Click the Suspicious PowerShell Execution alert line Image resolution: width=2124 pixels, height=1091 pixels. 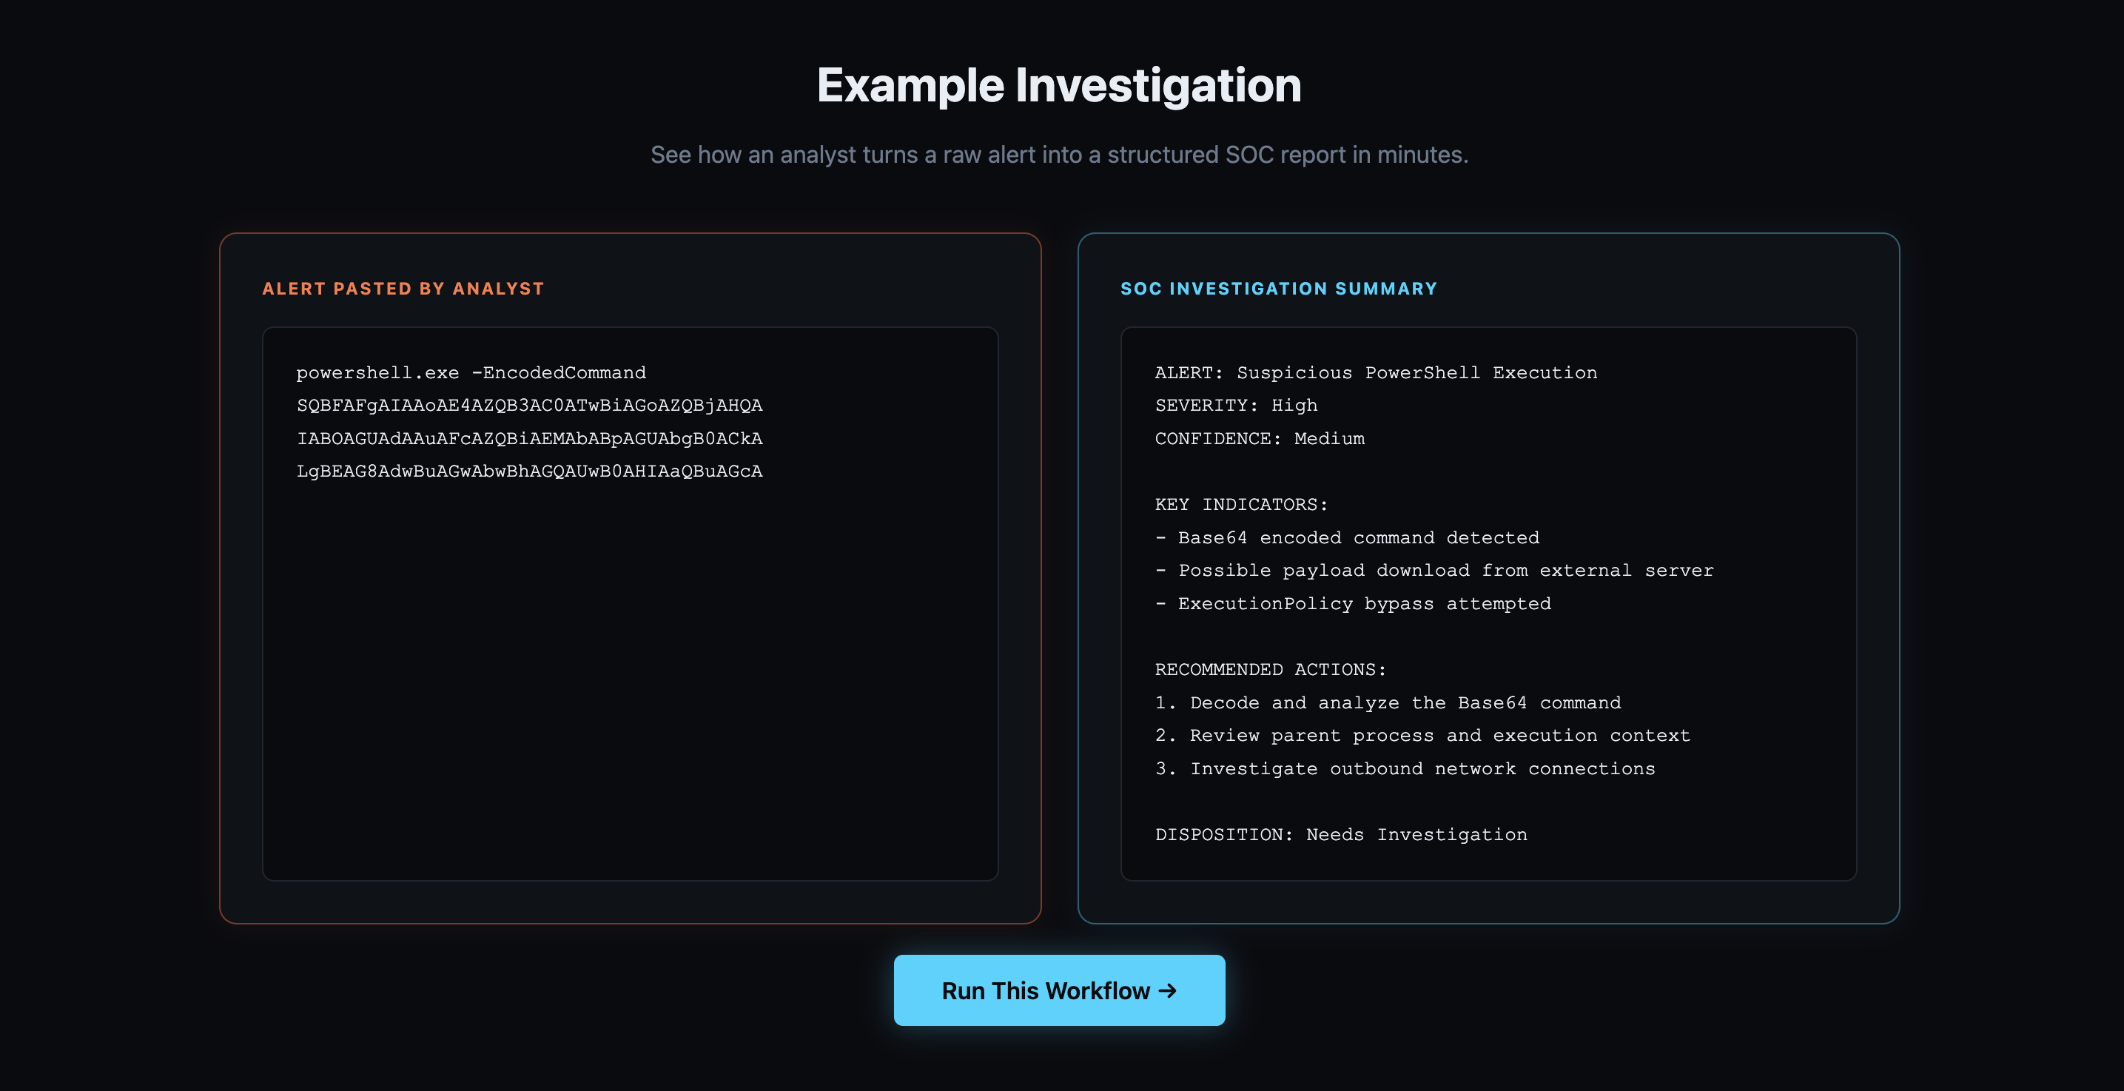coord(1375,373)
